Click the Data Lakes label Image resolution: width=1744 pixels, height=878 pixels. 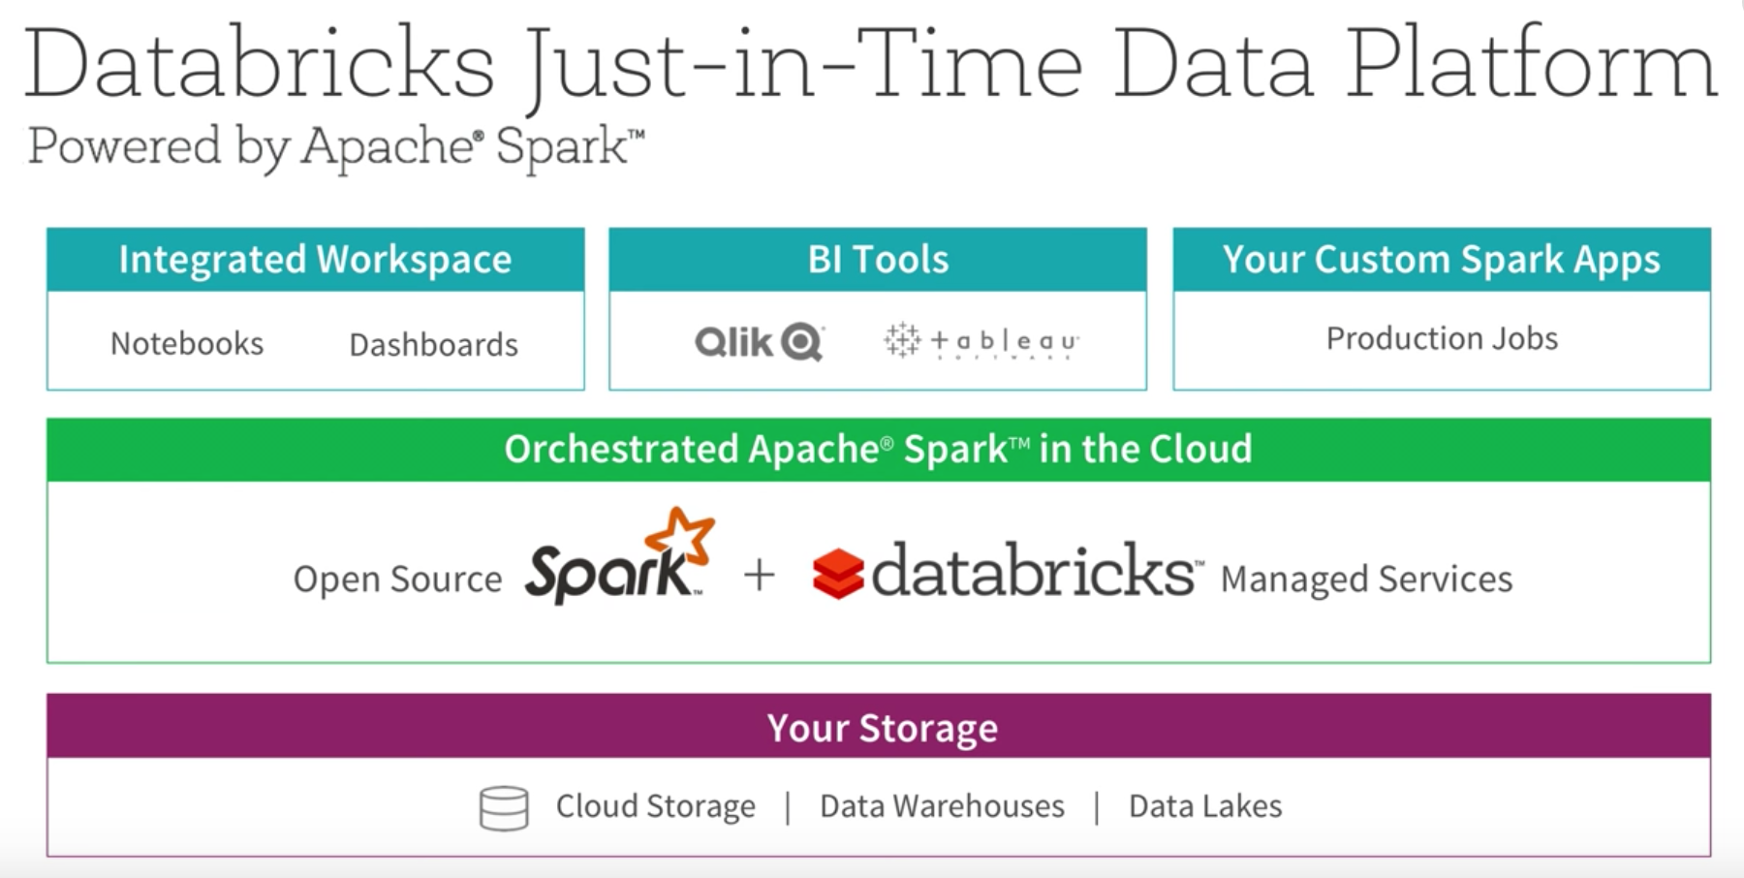1205,806
